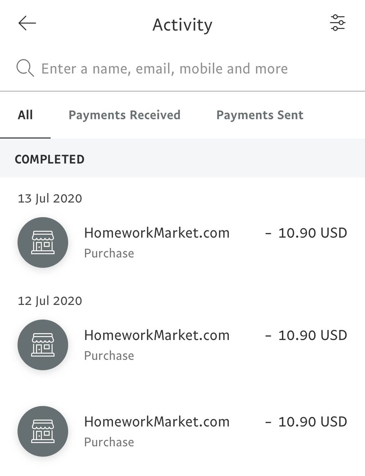This screenshot has height=476, width=365.
Task: Open 13 Jul HomeworkMarket.com transaction
Action: point(182,242)
